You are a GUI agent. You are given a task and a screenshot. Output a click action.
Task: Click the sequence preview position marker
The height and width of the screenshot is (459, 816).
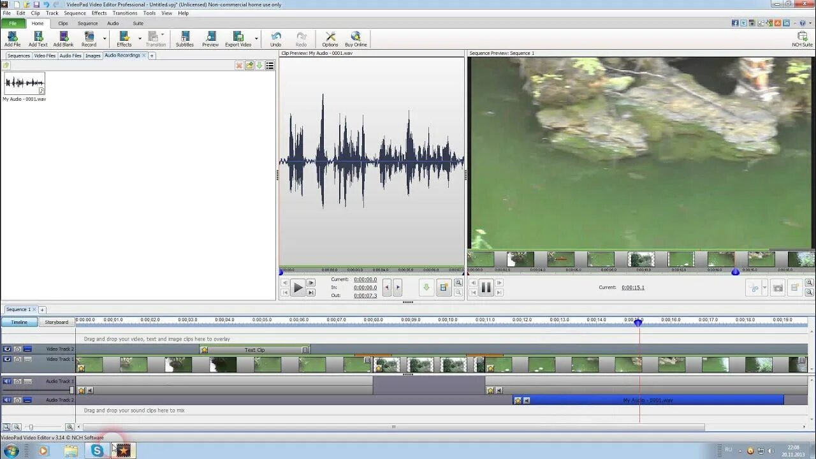735,272
